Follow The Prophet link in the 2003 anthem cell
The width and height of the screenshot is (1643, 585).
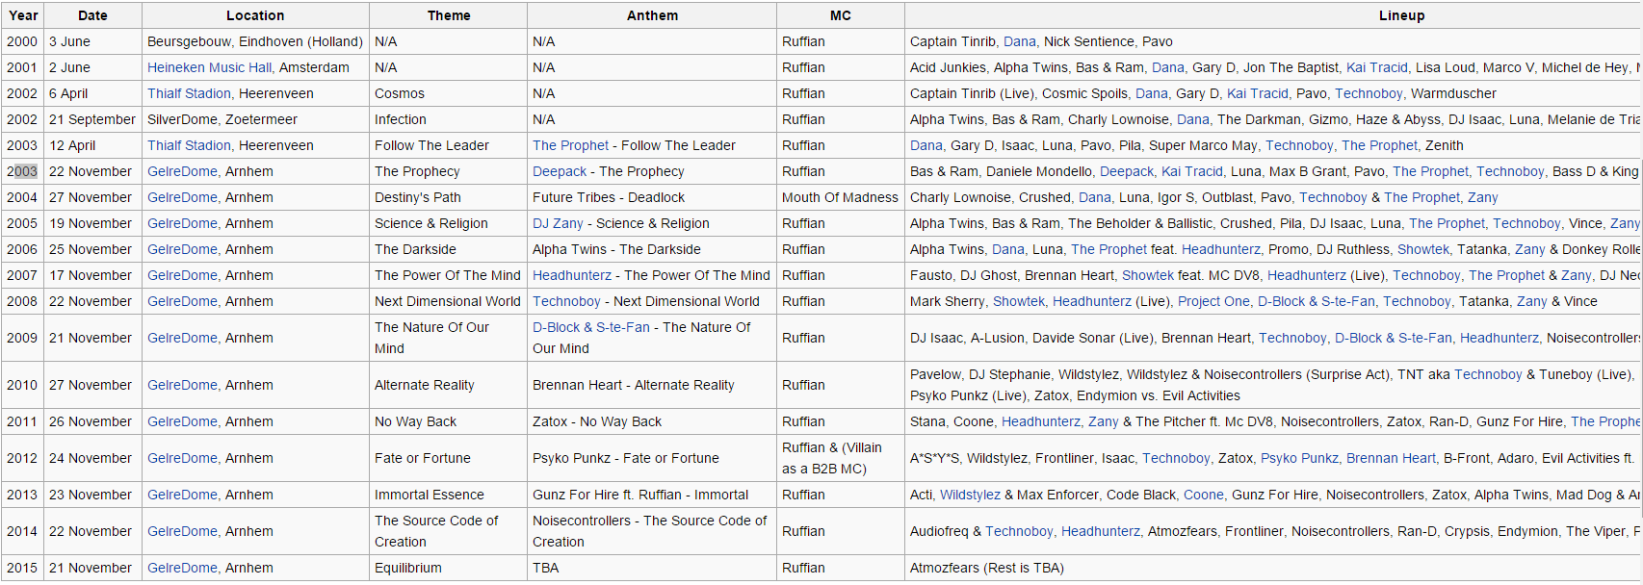tap(570, 145)
